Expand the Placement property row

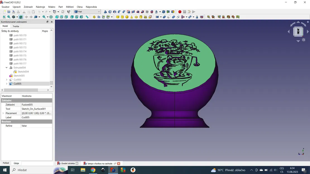click(x=3, y=113)
